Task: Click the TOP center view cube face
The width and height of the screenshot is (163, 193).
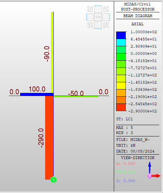Action: 98,17
